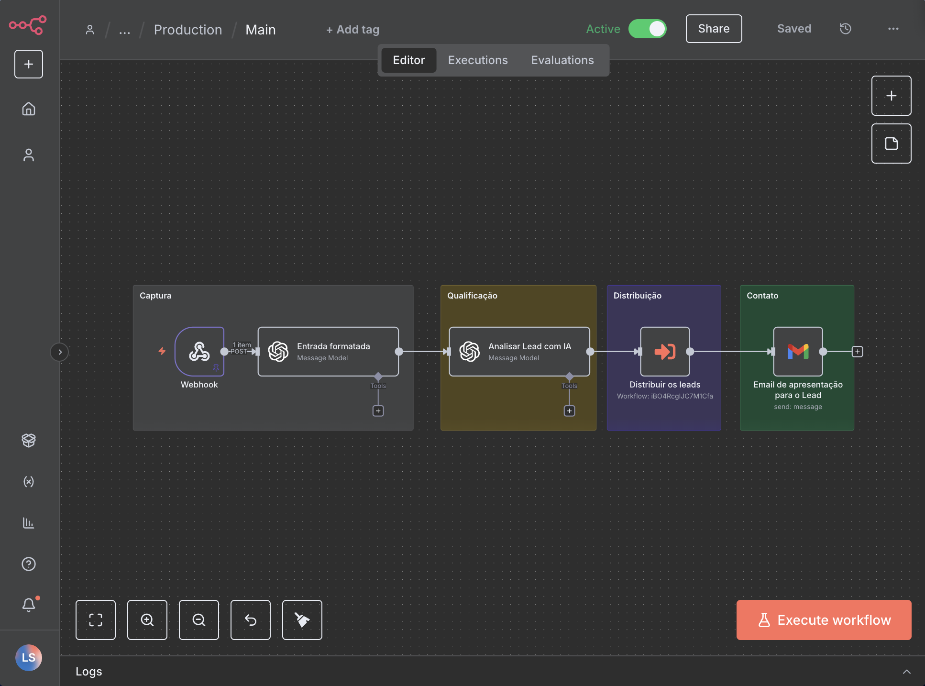Click Execute workflow button

[824, 620]
